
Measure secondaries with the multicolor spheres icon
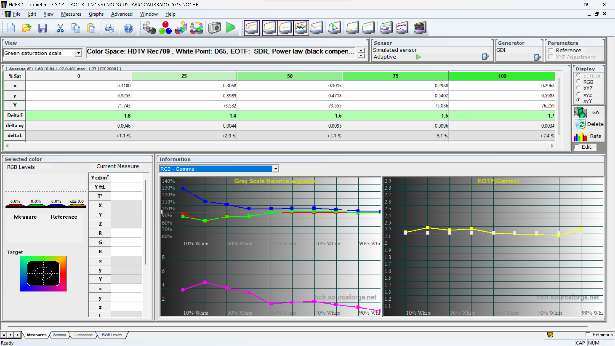(x=181, y=28)
